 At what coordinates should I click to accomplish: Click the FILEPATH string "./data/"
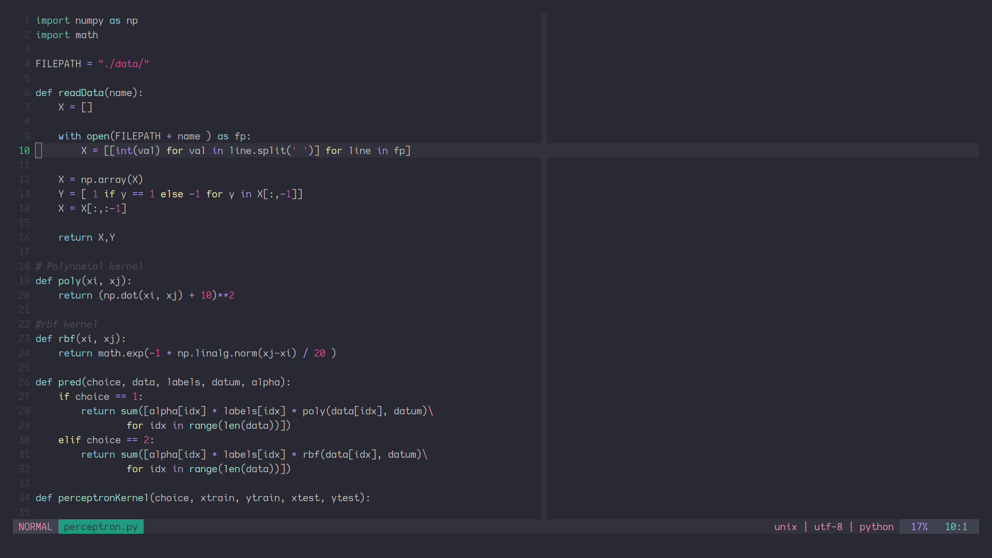pyautogui.click(x=123, y=64)
